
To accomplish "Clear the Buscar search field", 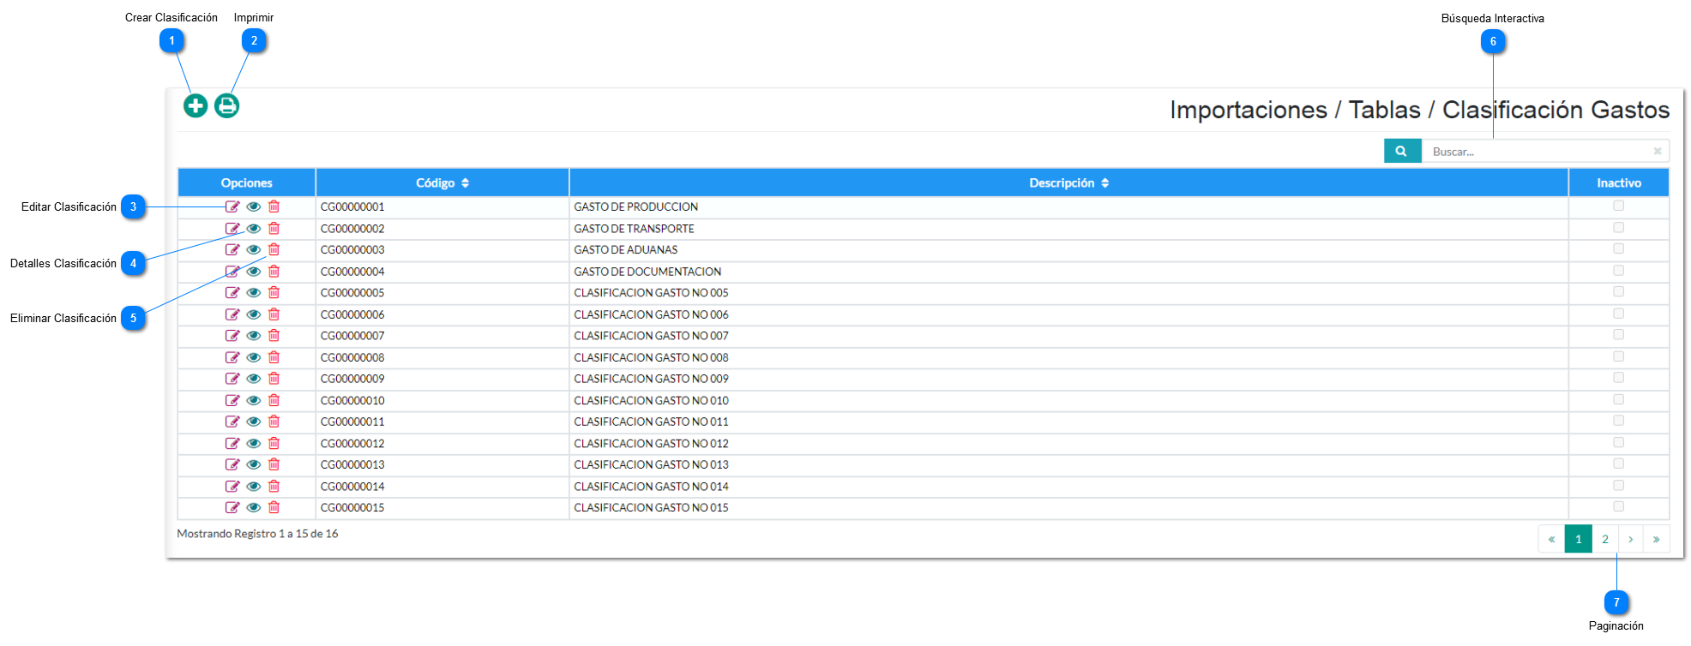I will 1658,151.
